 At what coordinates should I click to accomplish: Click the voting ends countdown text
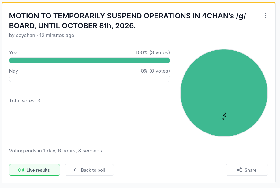56,151
